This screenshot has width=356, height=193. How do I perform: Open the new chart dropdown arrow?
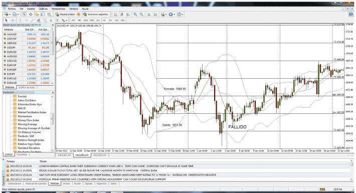[x=10, y=15]
